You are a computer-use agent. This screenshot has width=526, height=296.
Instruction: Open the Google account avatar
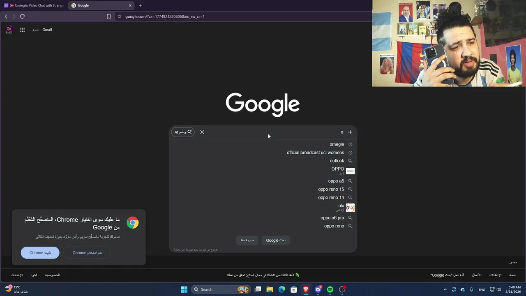pyautogui.click(x=9, y=30)
